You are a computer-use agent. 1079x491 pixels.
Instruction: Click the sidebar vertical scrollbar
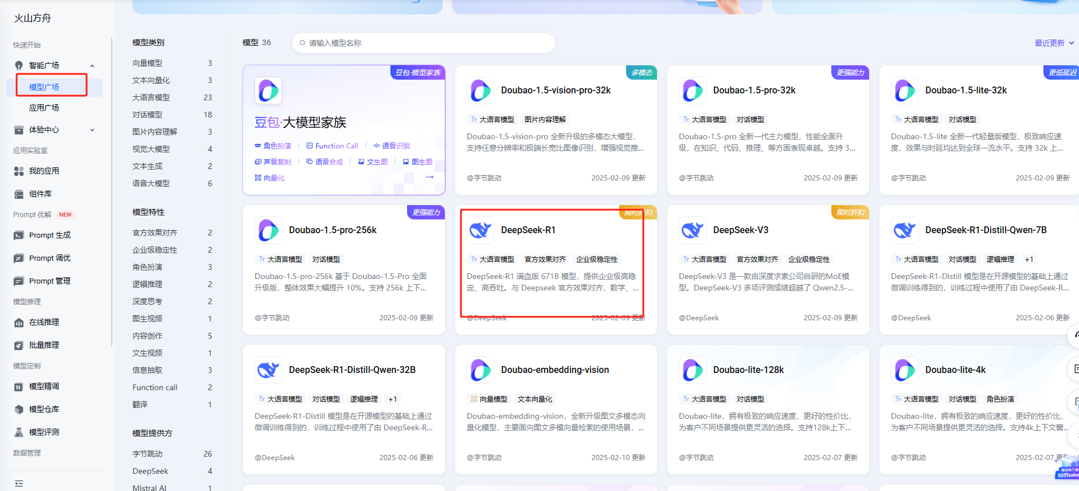[112, 192]
